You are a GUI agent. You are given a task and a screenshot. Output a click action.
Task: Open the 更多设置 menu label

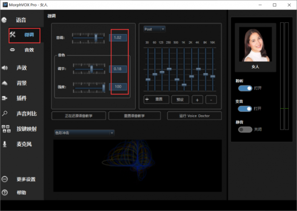(26, 179)
